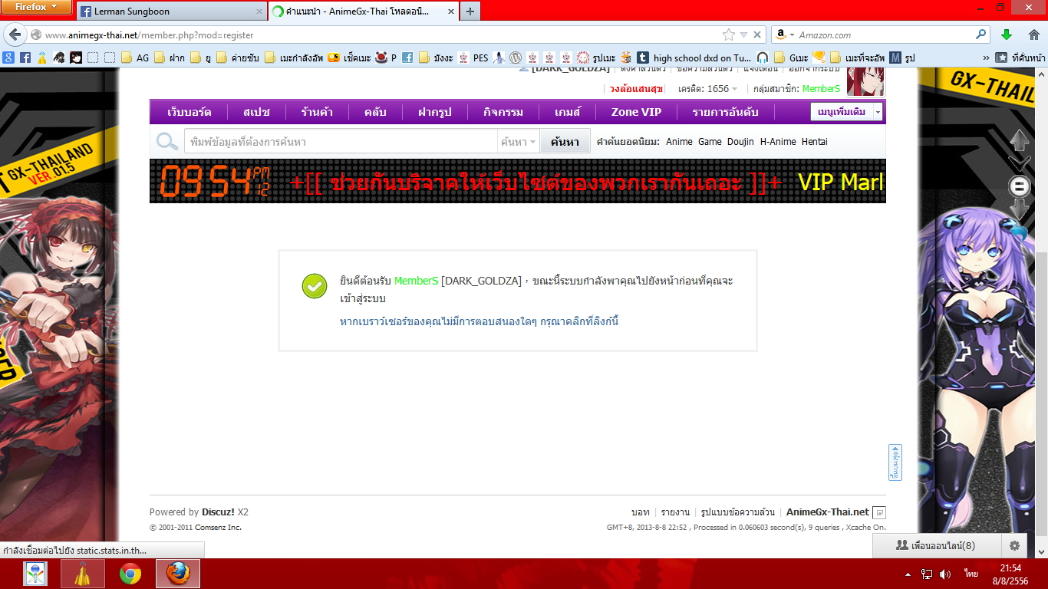Click the Game popular search link
This screenshot has width=1048, height=589.
pos(710,142)
